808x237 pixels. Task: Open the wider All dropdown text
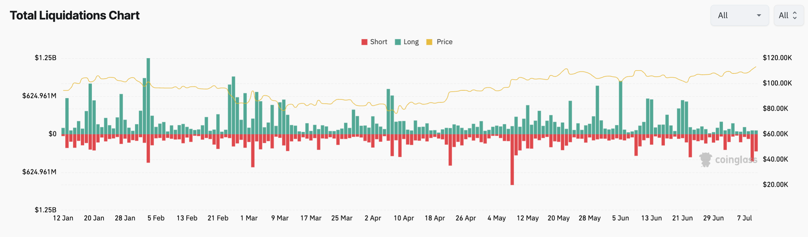(723, 15)
